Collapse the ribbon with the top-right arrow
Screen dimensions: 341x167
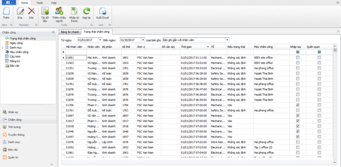338,2
